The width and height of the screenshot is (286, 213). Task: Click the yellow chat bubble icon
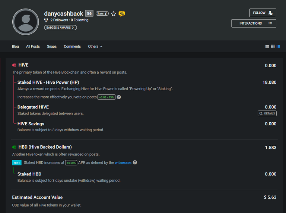[x=122, y=14]
